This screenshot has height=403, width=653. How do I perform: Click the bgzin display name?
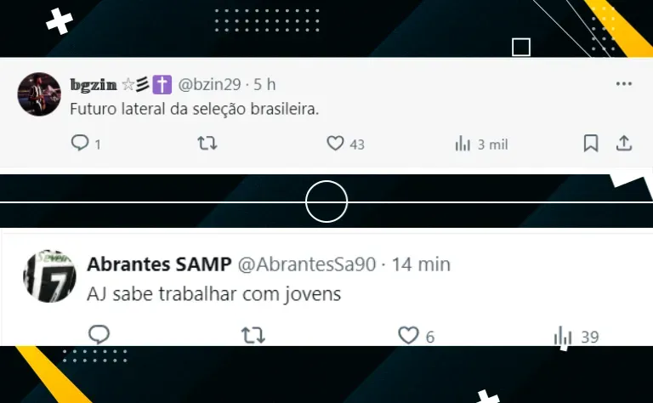(94, 84)
